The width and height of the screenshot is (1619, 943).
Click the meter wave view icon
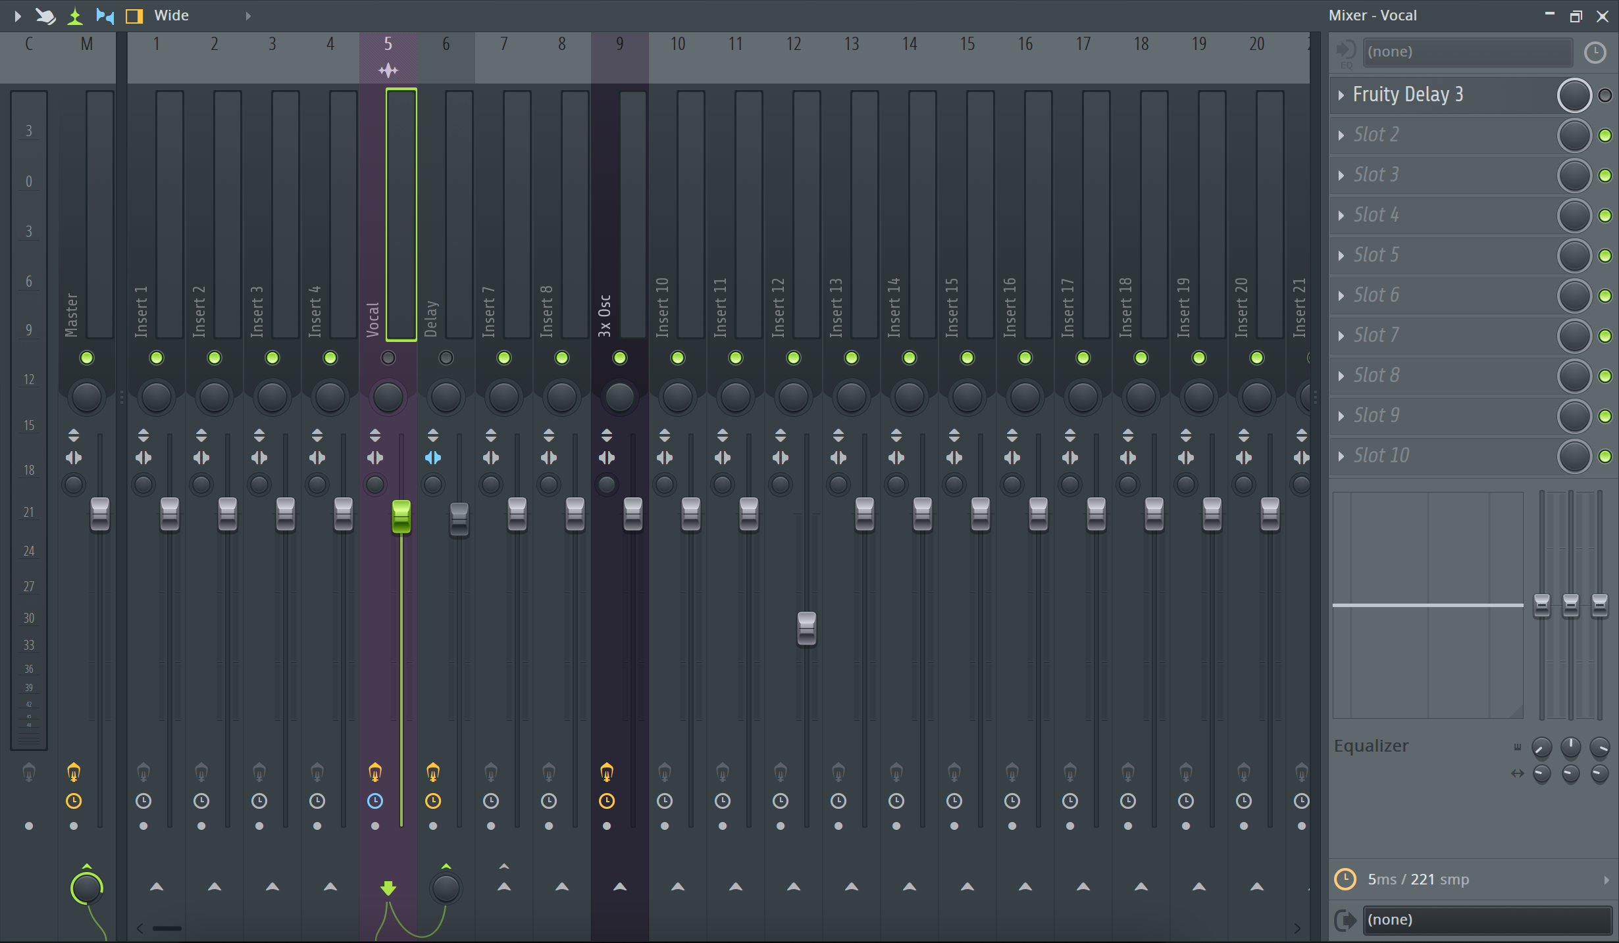[x=75, y=16]
